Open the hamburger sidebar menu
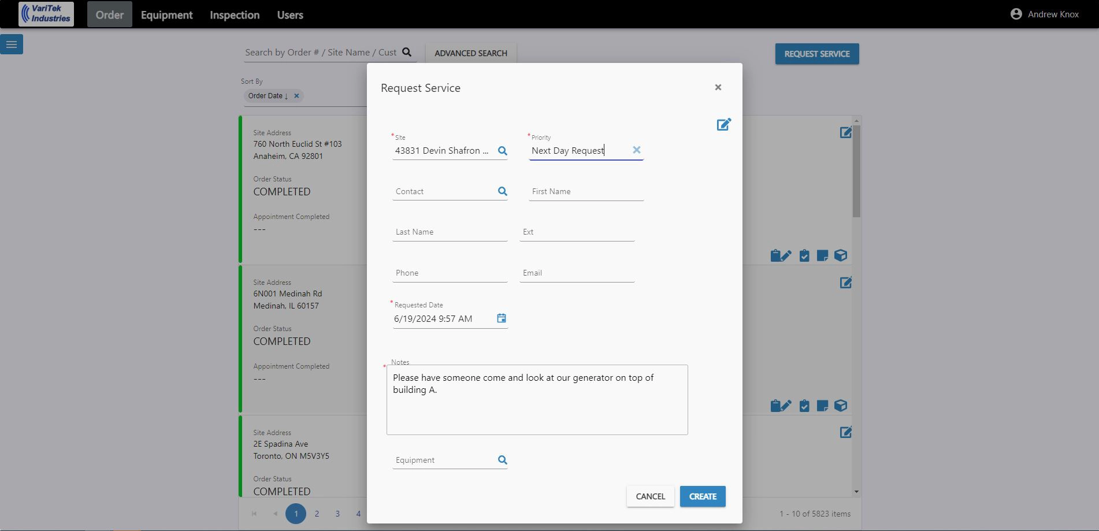Viewport: 1099px width, 531px height. click(x=12, y=44)
